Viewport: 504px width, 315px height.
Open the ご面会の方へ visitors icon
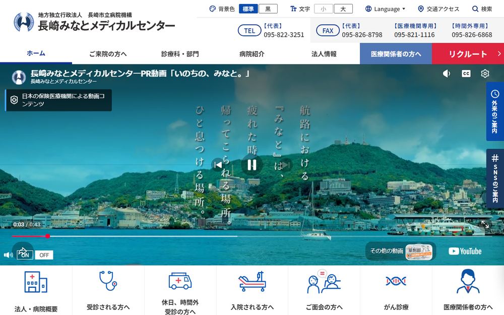324,282
